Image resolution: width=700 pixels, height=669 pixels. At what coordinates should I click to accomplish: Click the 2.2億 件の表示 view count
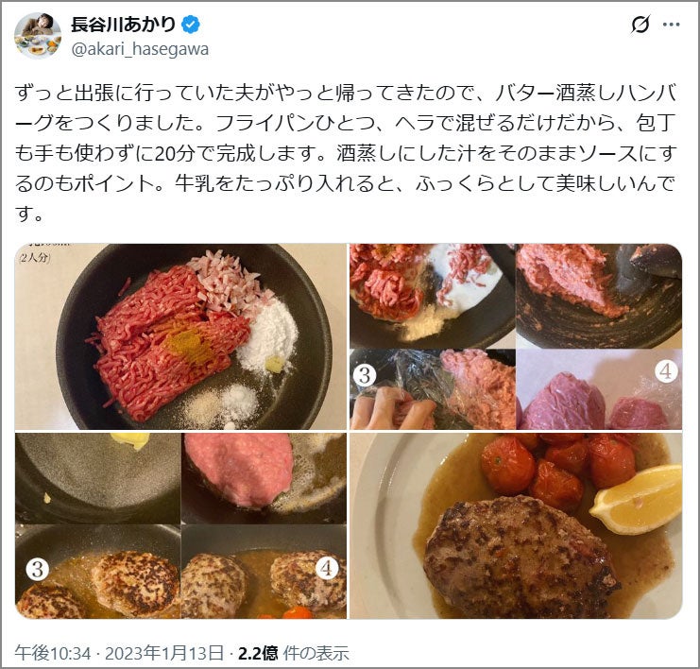point(293,653)
